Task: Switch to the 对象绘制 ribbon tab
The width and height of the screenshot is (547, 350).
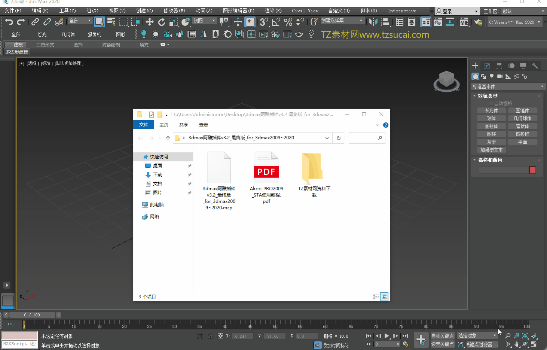Action: pyautogui.click(x=111, y=45)
